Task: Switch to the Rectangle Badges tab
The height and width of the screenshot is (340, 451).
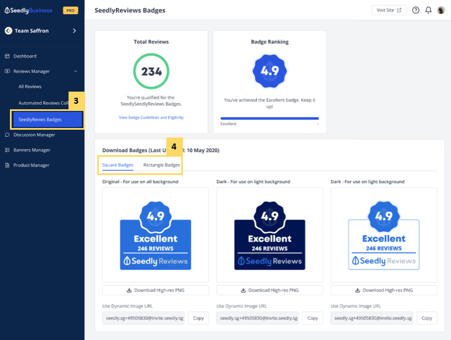Action: (161, 165)
